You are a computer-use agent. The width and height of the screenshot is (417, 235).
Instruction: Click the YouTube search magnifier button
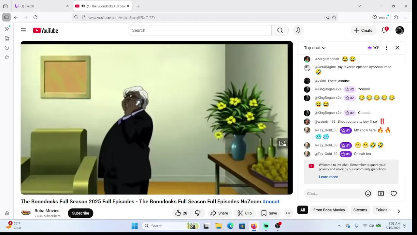point(280,30)
